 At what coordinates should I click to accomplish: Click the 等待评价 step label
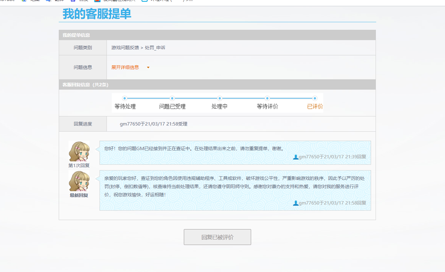tap(267, 107)
